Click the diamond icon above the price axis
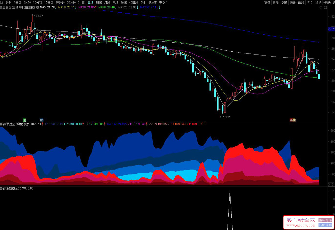Screen dimensions: 335x230 pyautogui.click(x=321, y=7)
